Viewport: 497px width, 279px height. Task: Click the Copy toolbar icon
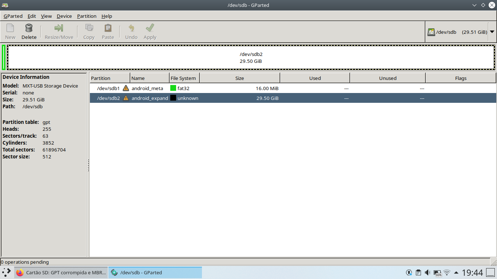[x=89, y=28]
